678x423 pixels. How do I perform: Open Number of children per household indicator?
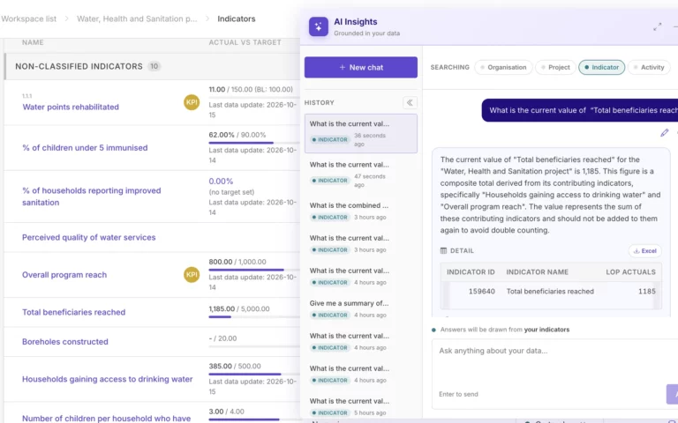pos(106,419)
